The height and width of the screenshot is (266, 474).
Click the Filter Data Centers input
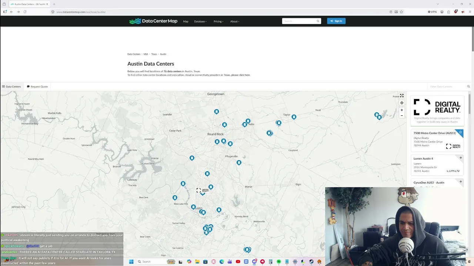pyautogui.click(x=446, y=86)
